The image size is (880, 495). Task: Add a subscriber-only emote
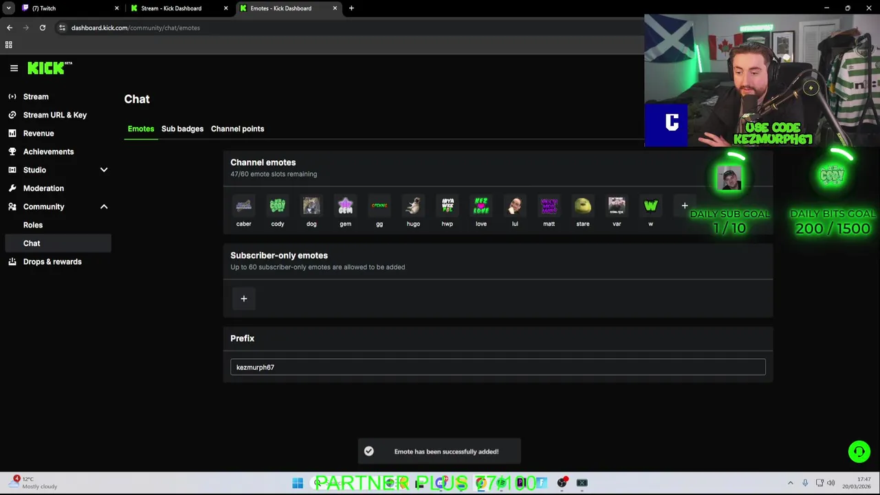tap(243, 298)
